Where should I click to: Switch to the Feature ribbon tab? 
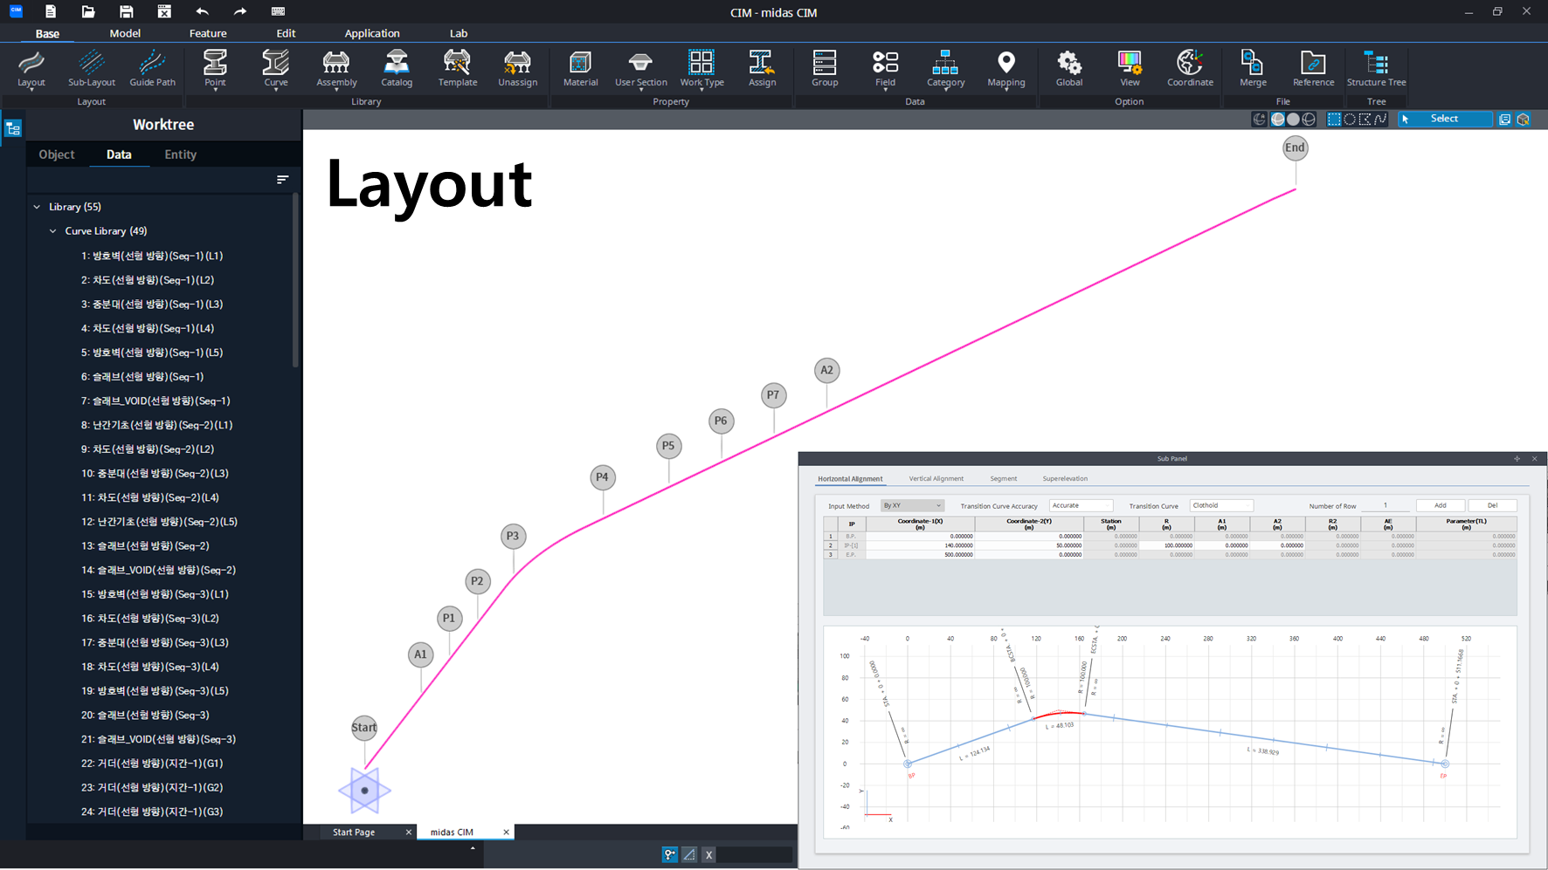click(208, 33)
